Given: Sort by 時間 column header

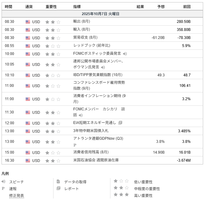Looking at the screenshot, I should point(9,6).
